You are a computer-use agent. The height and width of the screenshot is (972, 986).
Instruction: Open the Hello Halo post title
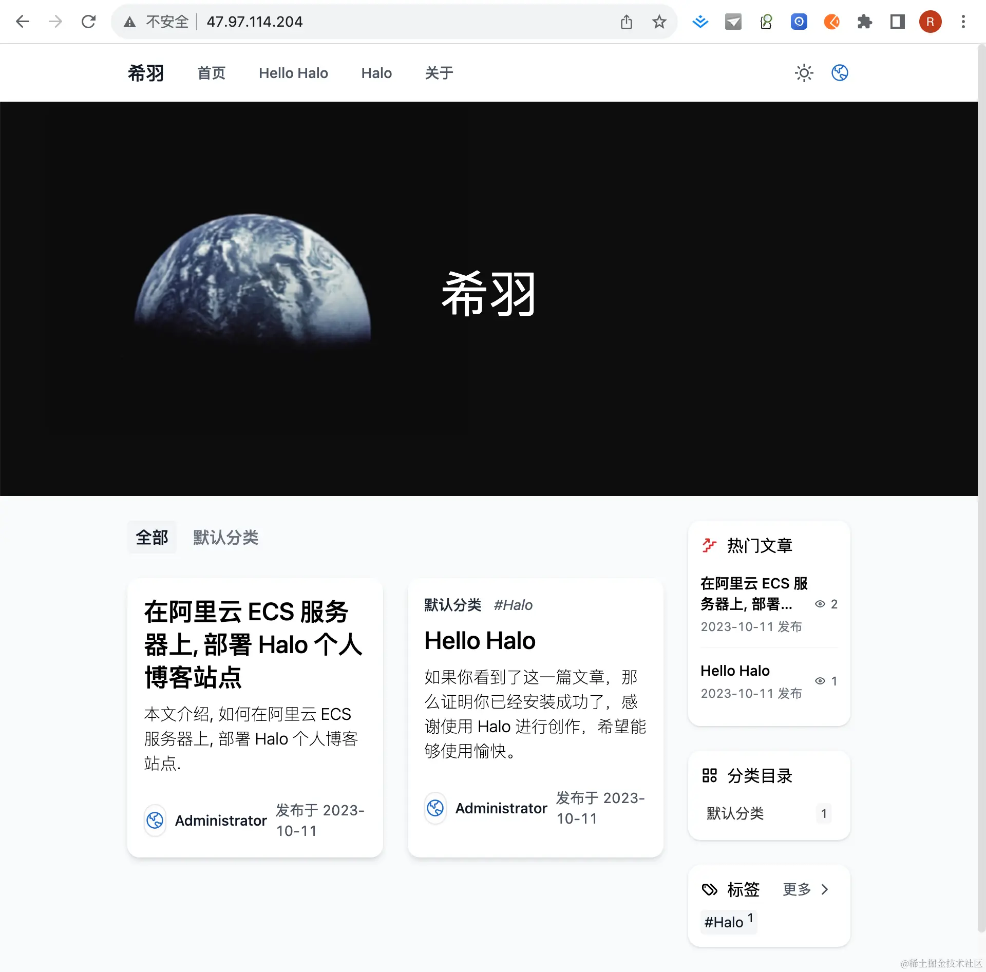[x=480, y=640]
